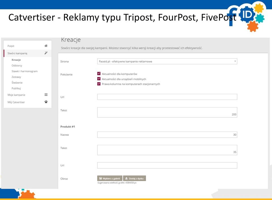Open Pulpit in the sidebar menu
The image size is (272, 200).
click(x=27, y=46)
